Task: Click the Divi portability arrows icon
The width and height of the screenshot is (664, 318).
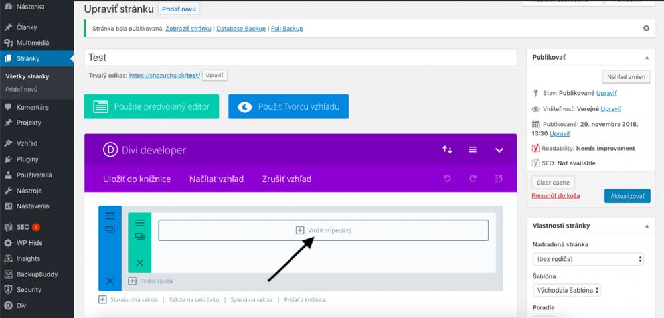Action: click(447, 149)
